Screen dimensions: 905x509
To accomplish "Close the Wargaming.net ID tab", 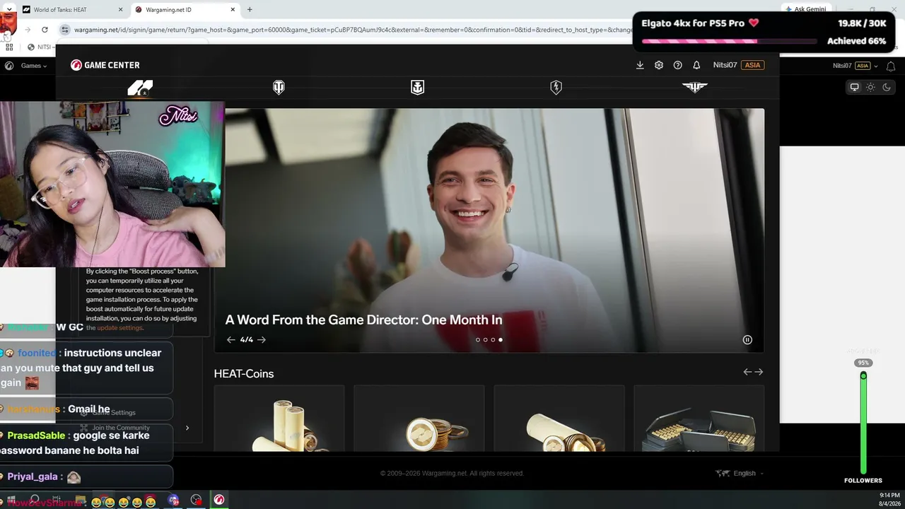I will [x=233, y=10].
